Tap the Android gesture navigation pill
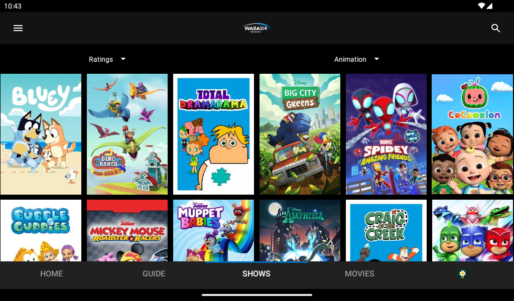This screenshot has width=514, height=301. coord(257,295)
